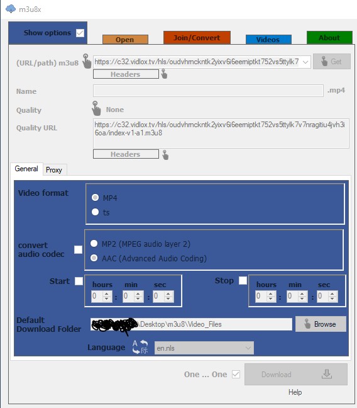Click the hand icon next to upper Headers button
This screenshot has height=408, width=357.
[164, 74]
